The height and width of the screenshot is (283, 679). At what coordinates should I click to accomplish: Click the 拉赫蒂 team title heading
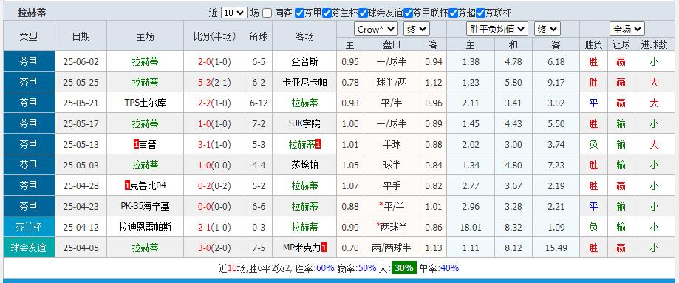tap(32, 13)
